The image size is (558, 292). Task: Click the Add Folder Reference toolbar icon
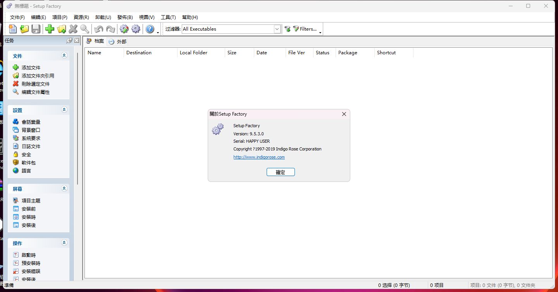click(x=61, y=29)
